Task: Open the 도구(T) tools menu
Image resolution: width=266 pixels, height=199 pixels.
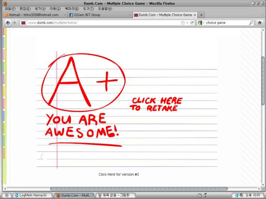Action: [89, 8]
